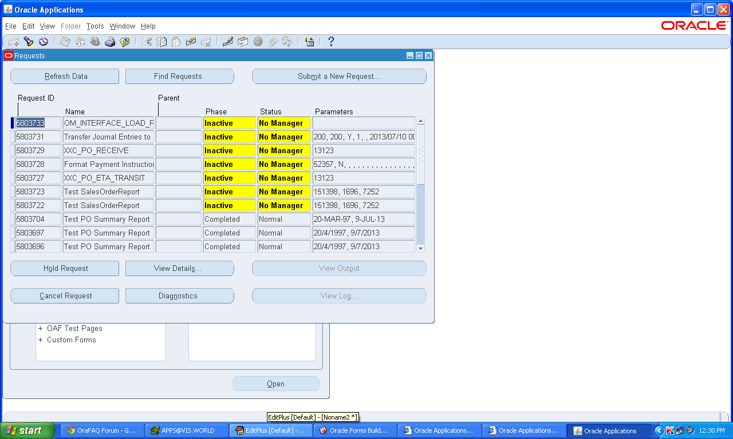Click the Copy toolbar icon

coord(161,42)
